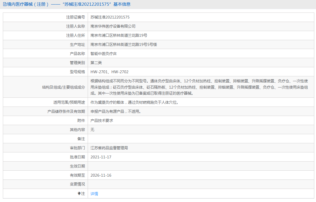
Task: Select the text 申报产品为有源产品，不适用。
Action: coord(116,111)
